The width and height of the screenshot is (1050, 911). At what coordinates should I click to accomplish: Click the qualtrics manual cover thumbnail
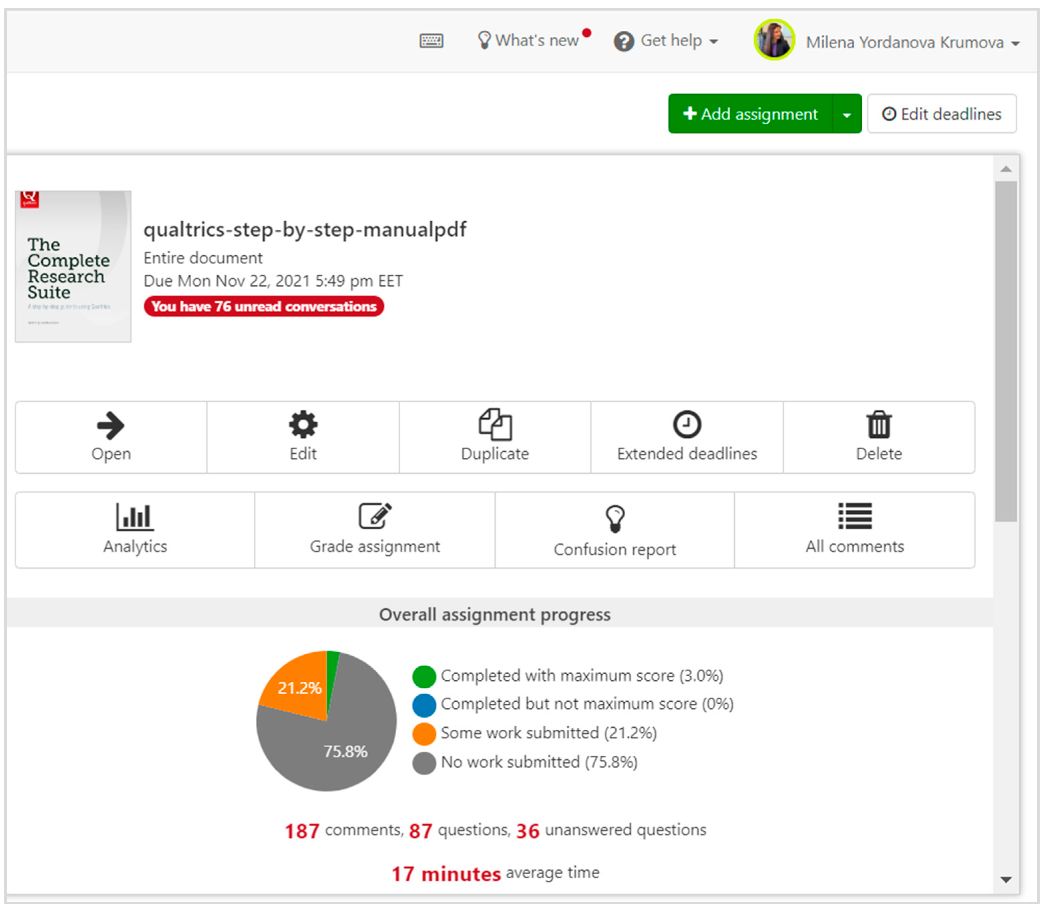tap(73, 266)
